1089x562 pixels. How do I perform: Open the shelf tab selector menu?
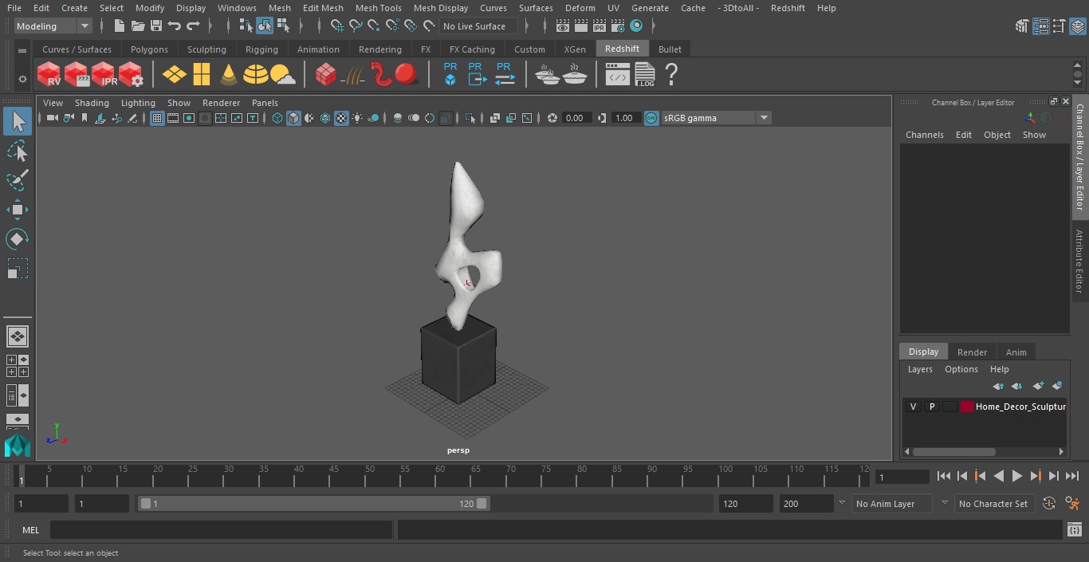[22, 49]
